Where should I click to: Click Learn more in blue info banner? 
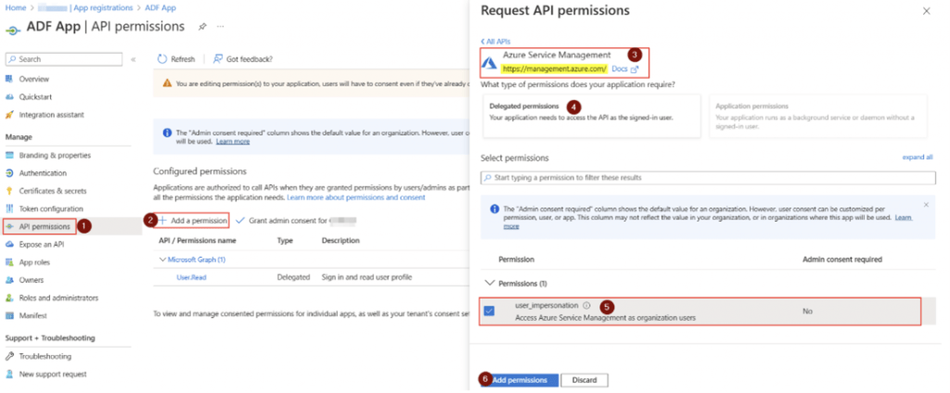coord(233,142)
